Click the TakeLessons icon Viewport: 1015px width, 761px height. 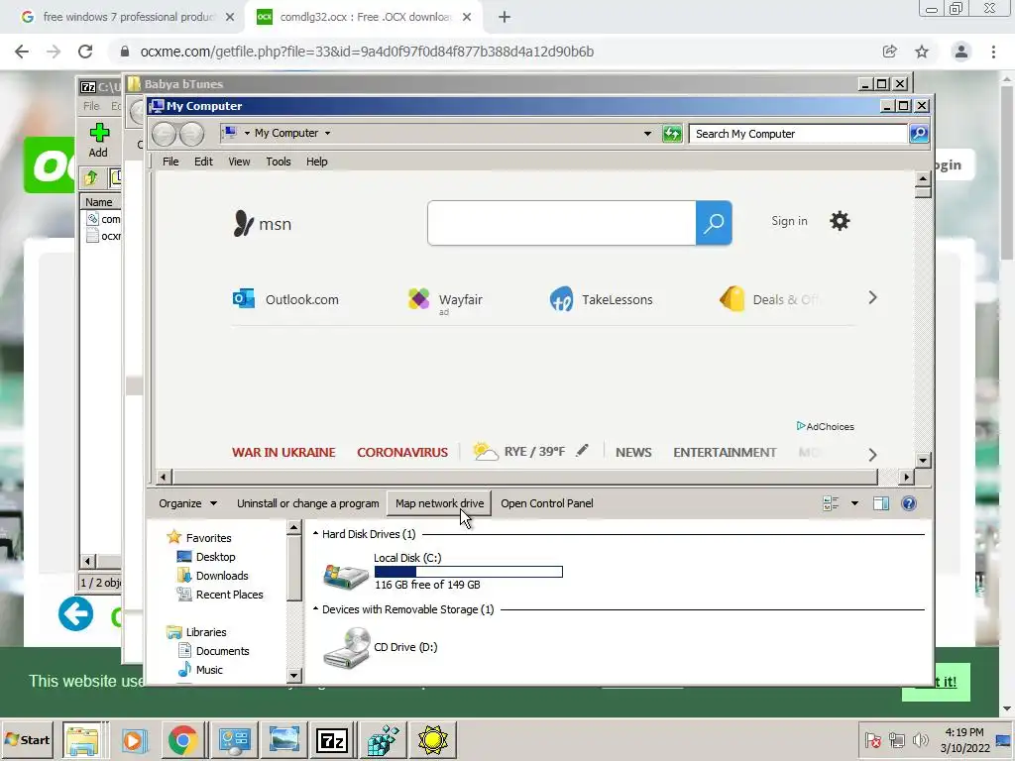point(561,299)
